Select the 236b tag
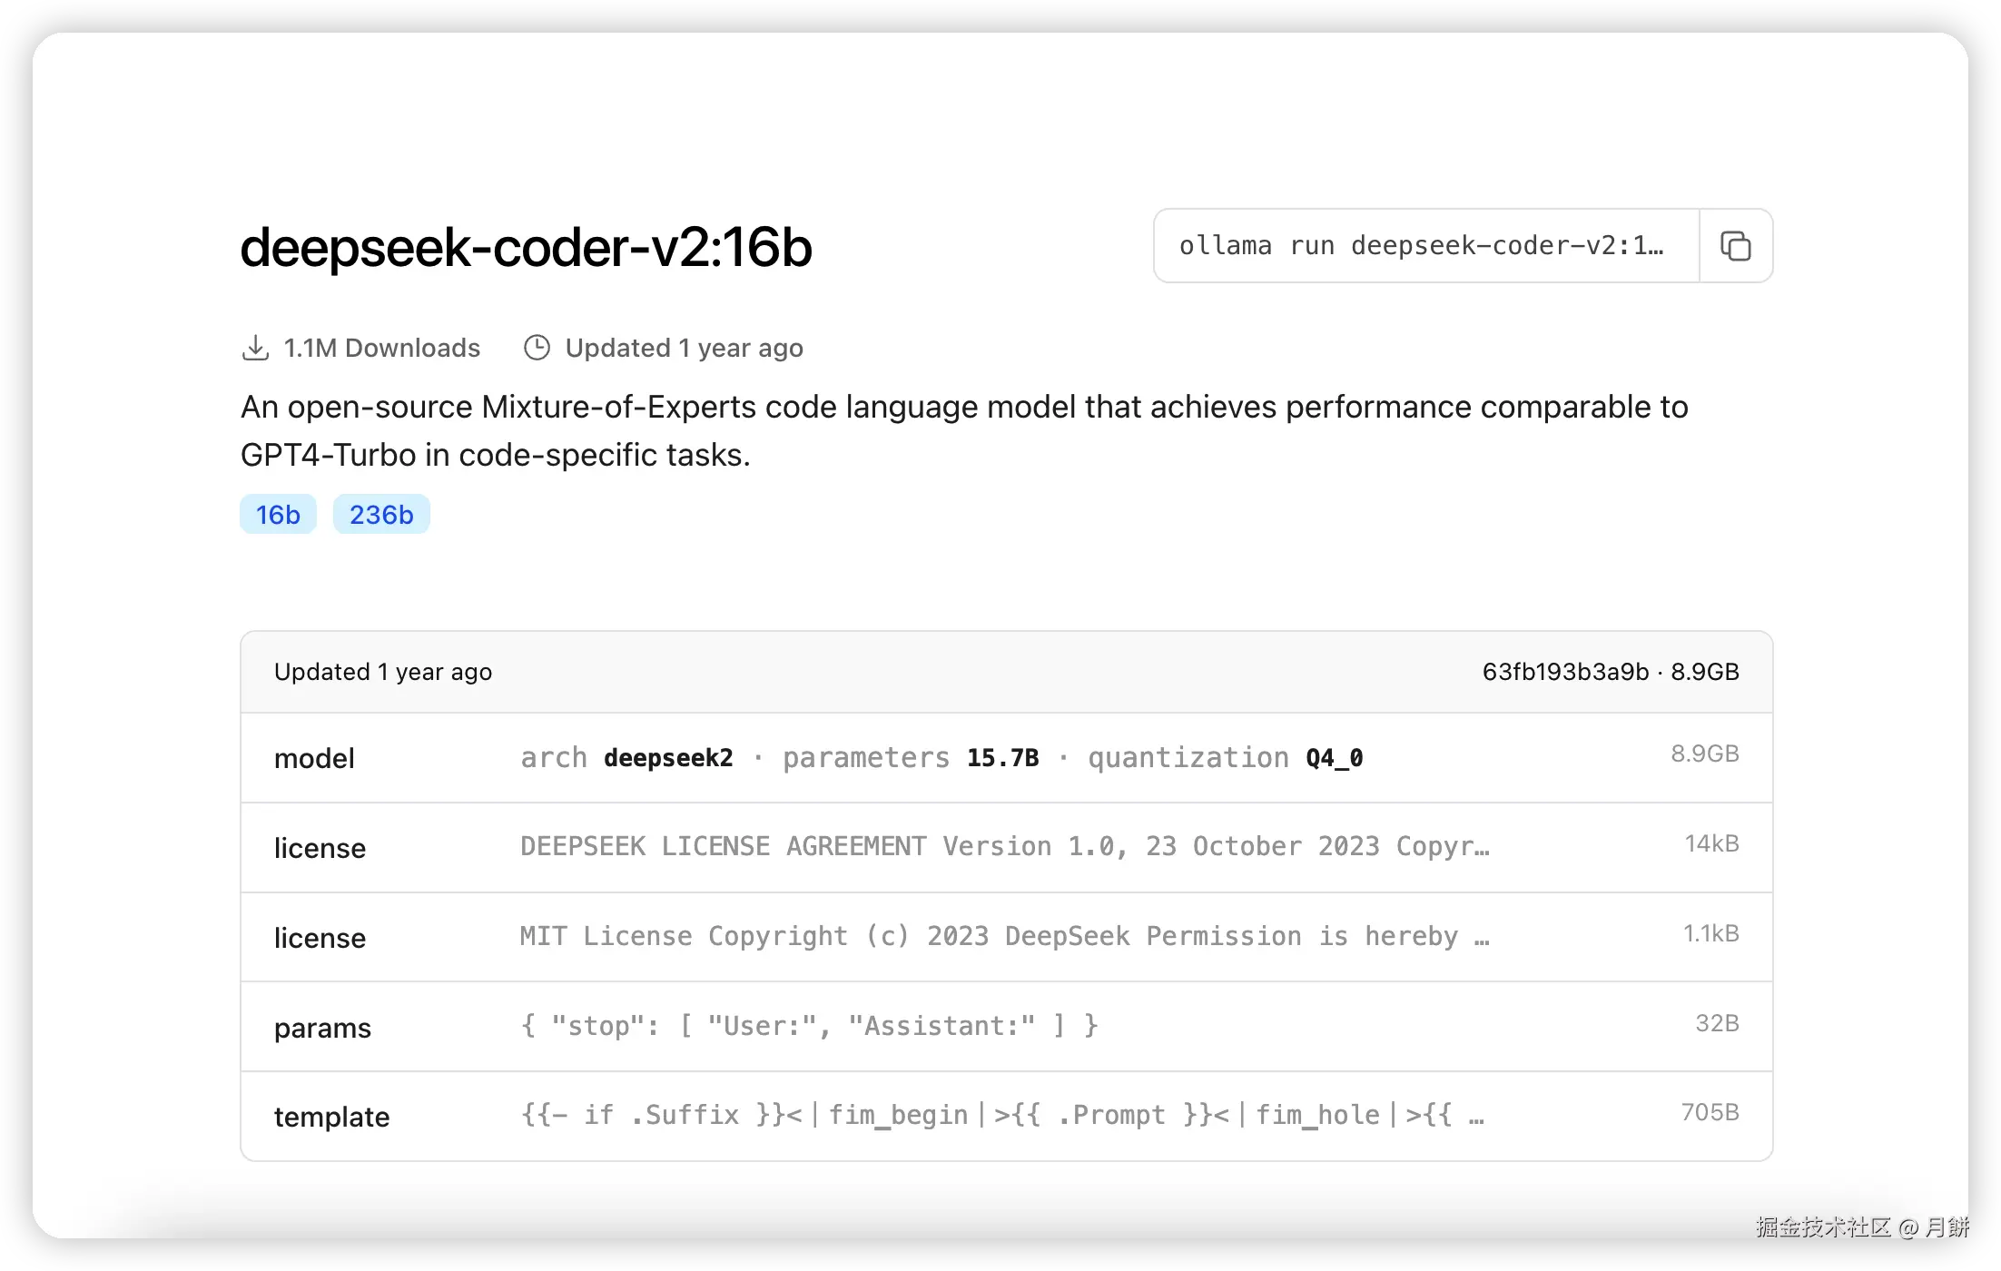The width and height of the screenshot is (2001, 1271). point(381,515)
